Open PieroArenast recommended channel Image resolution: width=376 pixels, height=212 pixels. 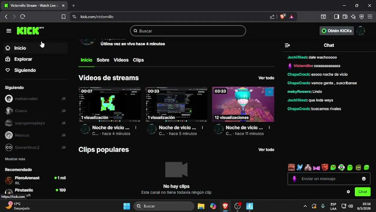click(35, 180)
